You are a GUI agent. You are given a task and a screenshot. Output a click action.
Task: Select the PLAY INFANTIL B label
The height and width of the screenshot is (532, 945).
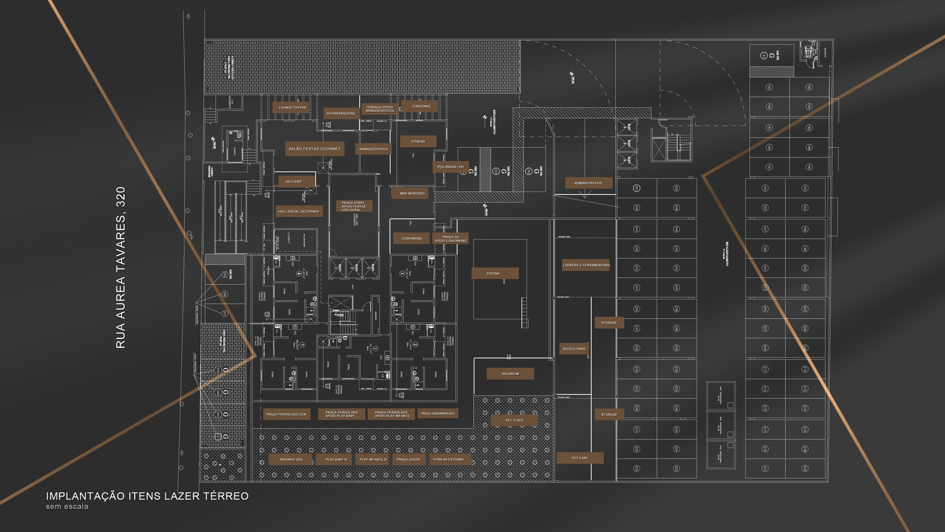(373, 460)
